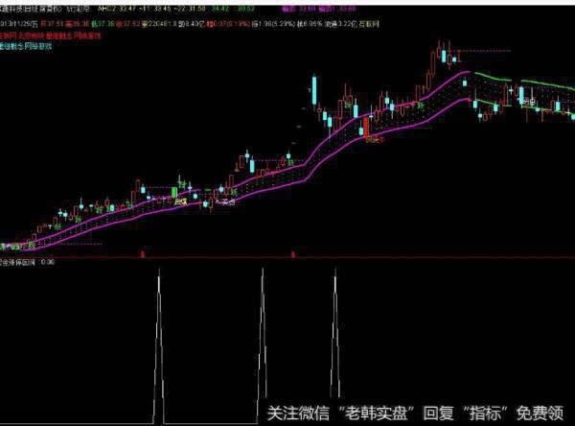Click the volume value 220481 in the quote row
The height and width of the screenshot is (426, 575).
pyautogui.click(x=159, y=24)
